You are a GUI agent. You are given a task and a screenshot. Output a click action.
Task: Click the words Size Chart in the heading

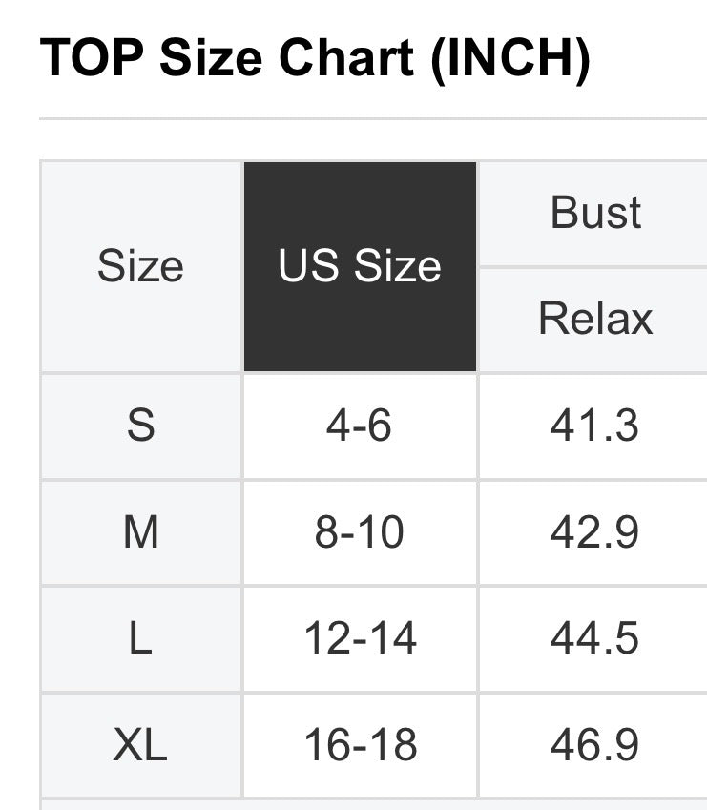coord(285,59)
